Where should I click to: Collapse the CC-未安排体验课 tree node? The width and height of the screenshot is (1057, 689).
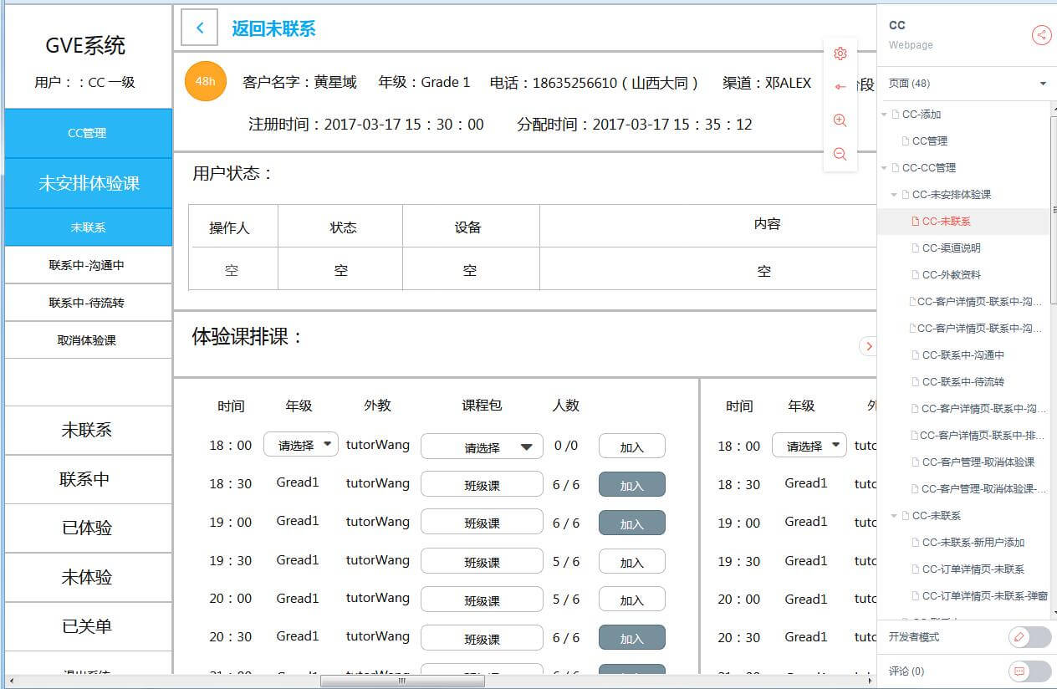click(x=895, y=195)
